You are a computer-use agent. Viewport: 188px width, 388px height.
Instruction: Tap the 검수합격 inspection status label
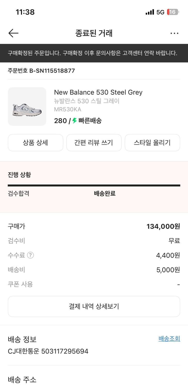[x=19, y=193]
